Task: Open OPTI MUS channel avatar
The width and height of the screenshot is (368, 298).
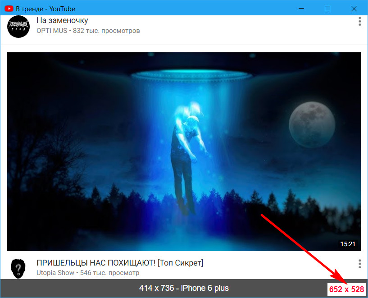Action: [x=18, y=26]
